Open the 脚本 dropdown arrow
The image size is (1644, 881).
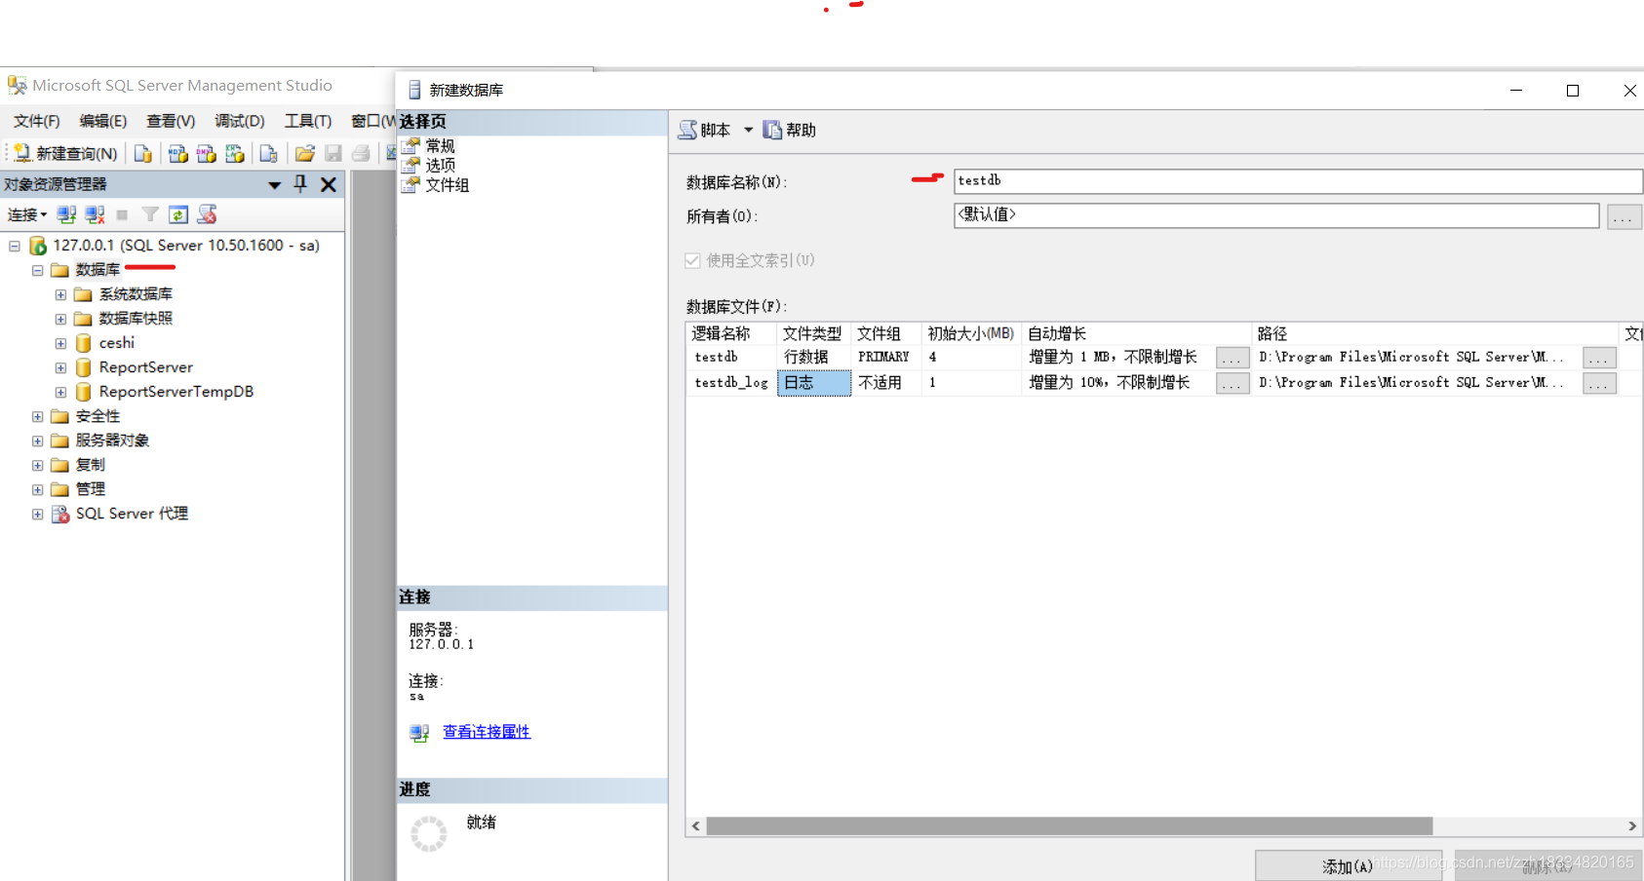point(748,130)
